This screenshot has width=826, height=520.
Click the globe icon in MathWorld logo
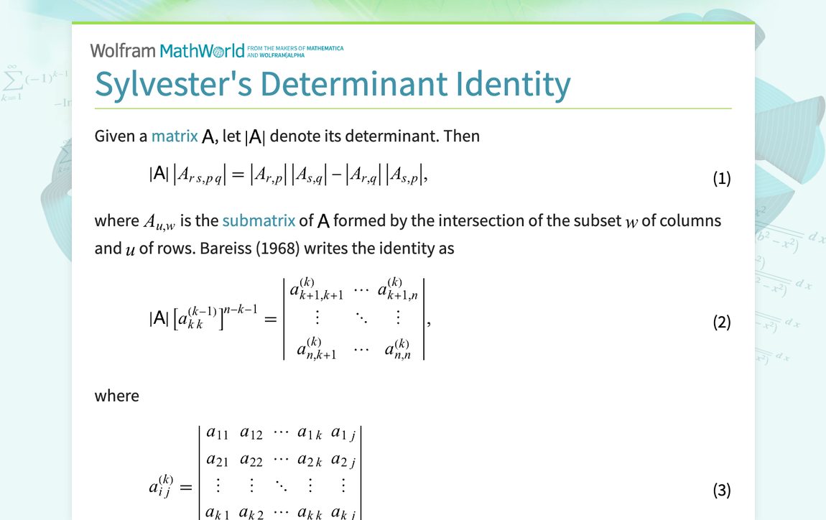(x=218, y=52)
